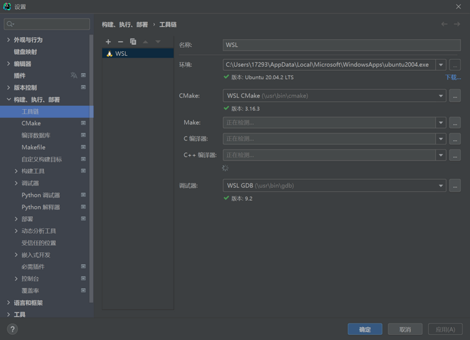The height and width of the screenshot is (340, 470).
Task: Browse for C++ 编译器 path ellipsis button
Action: [455, 155]
